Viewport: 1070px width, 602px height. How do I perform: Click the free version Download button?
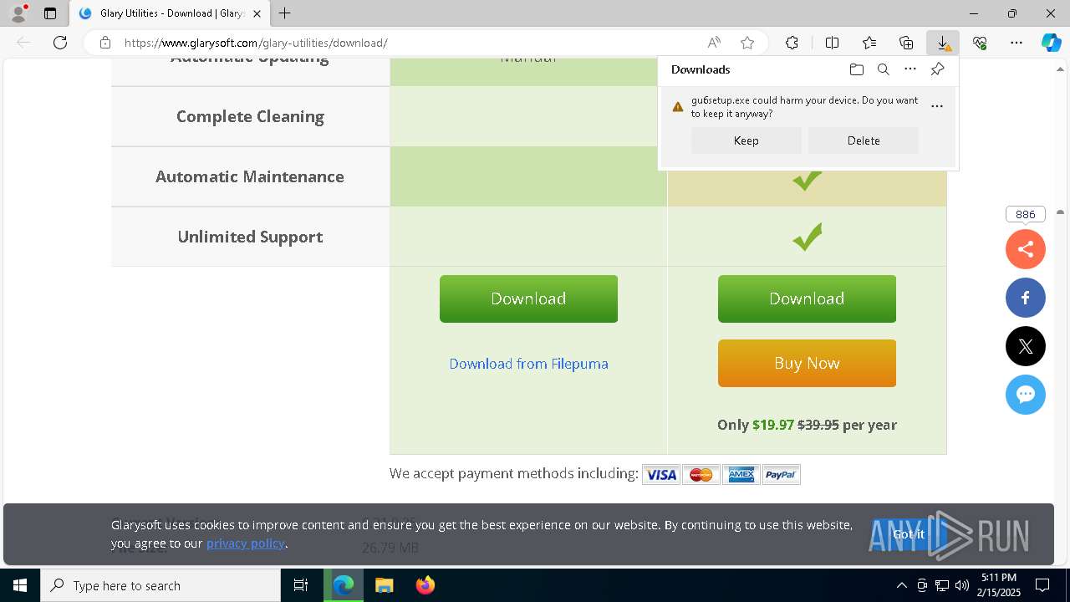528,298
